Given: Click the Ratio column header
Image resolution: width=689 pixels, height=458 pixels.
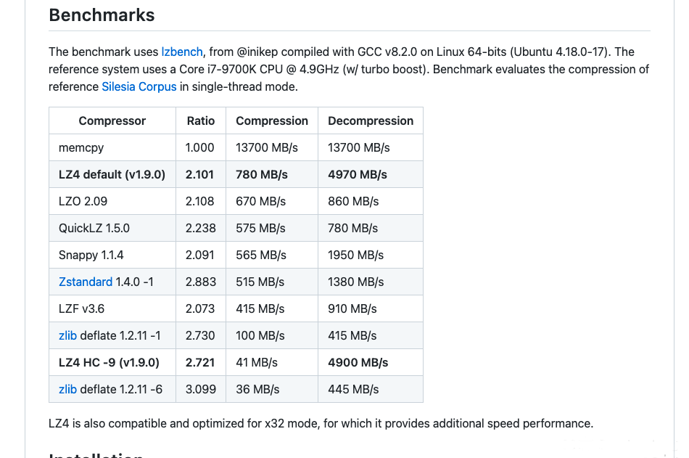Looking at the screenshot, I should (x=201, y=120).
